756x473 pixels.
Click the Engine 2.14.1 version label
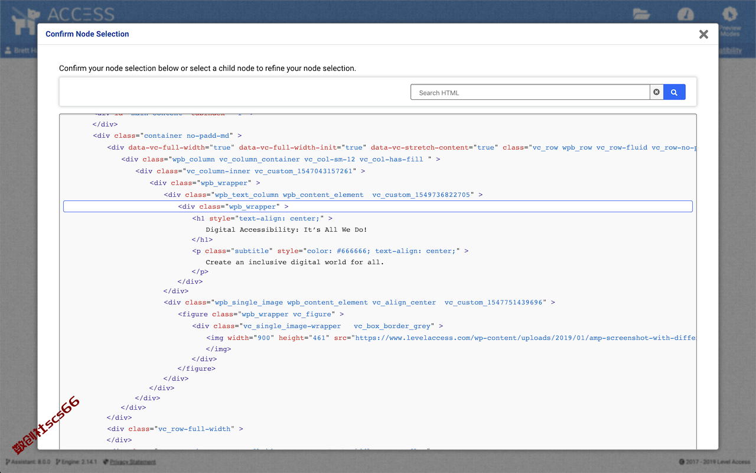pyautogui.click(x=78, y=462)
